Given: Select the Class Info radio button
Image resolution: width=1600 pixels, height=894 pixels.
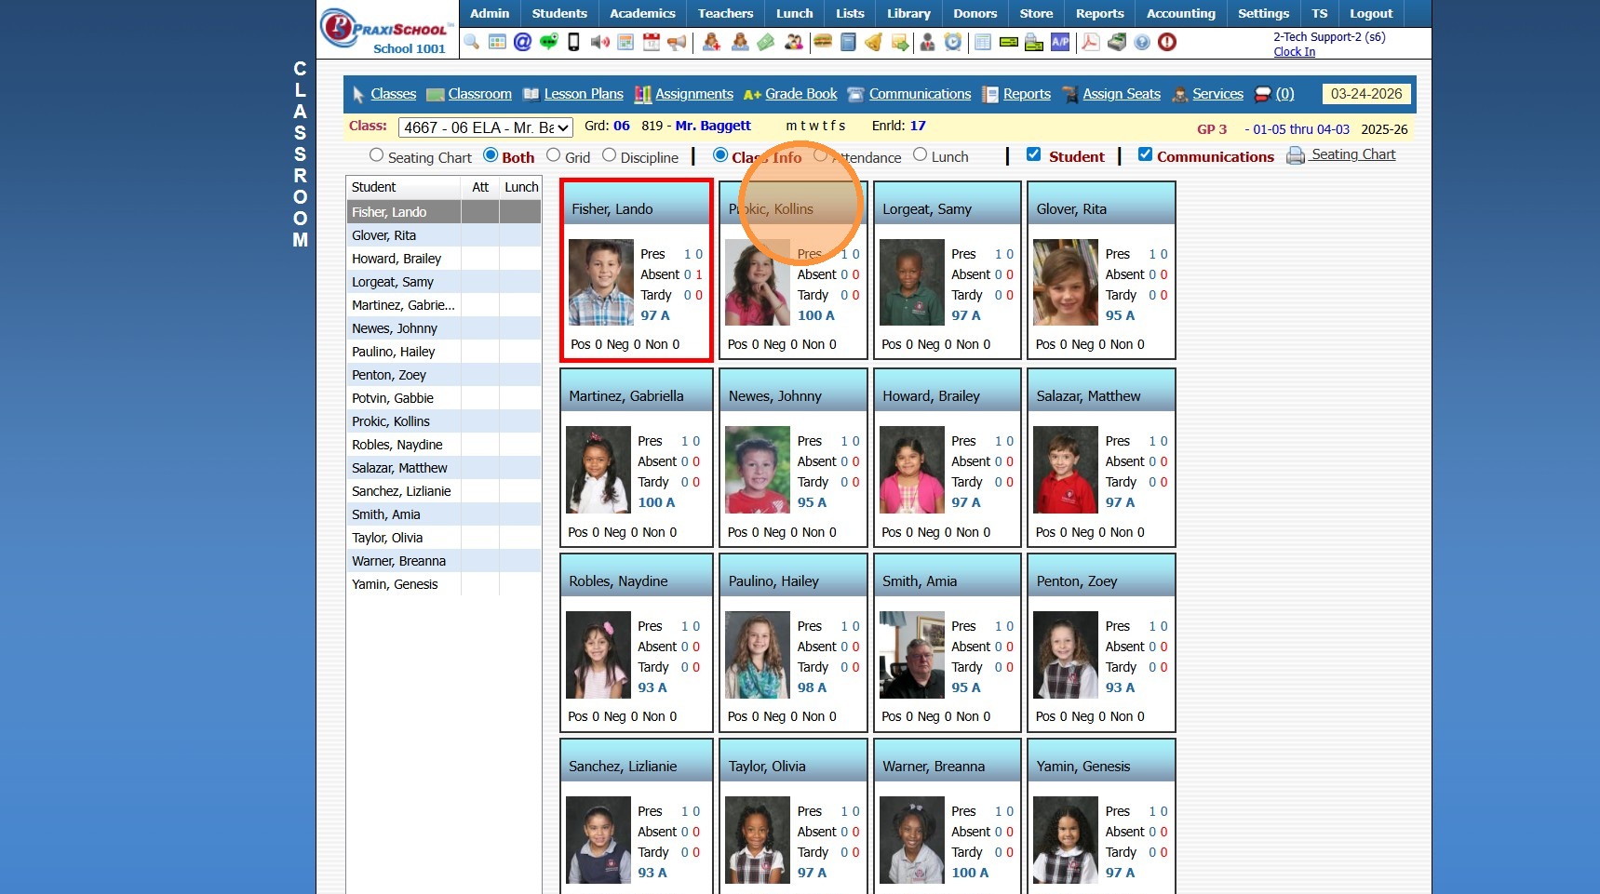Looking at the screenshot, I should tap(720, 155).
